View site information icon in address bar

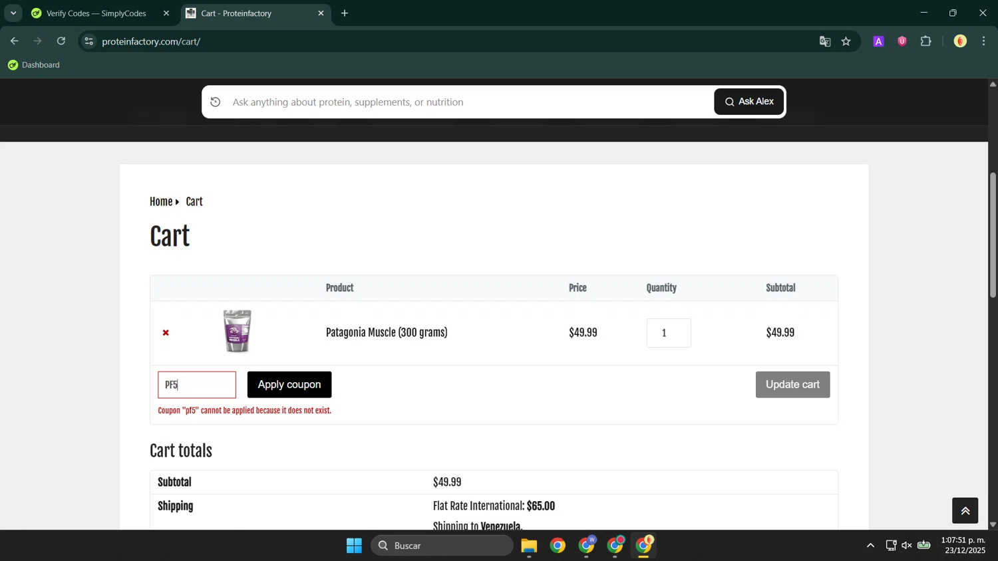point(88,41)
